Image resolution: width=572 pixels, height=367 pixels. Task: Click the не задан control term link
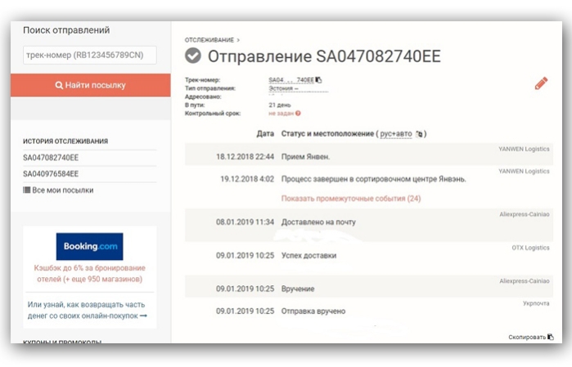pyautogui.click(x=281, y=114)
